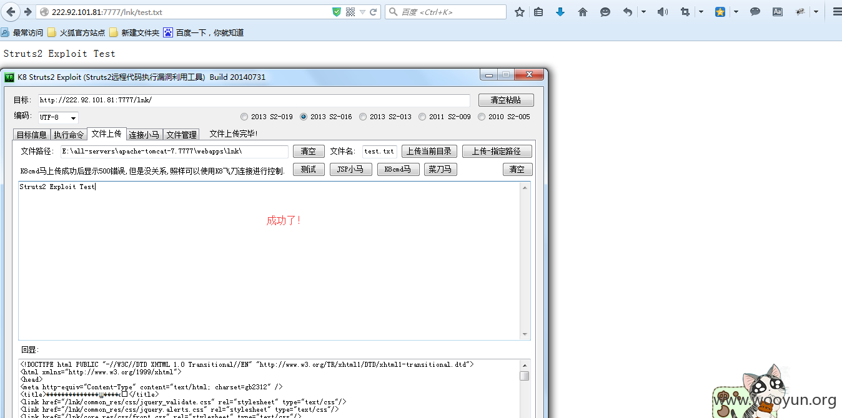Click the K8 app title bar icon
The width and height of the screenshot is (842, 418).
[9, 77]
